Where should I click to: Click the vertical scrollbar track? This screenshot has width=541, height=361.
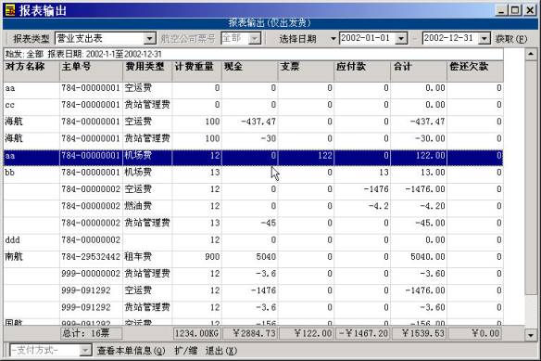(531, 311)
